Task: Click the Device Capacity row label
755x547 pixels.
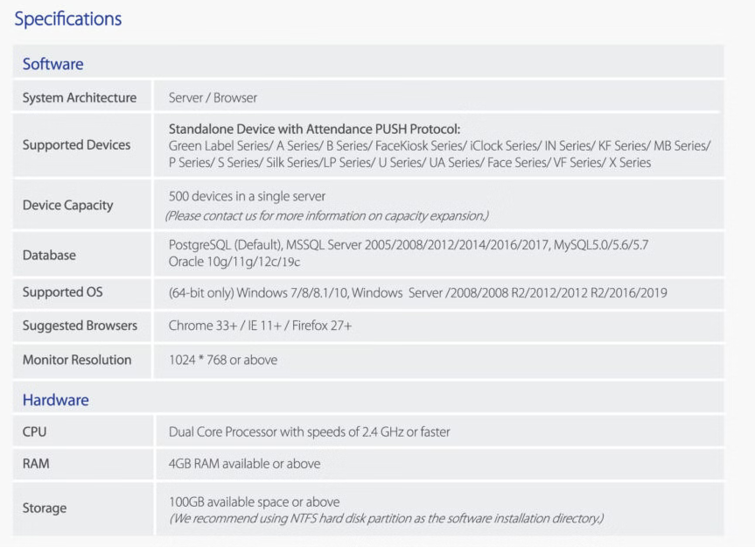Action: pyautogui.click(x=67, y=205)
